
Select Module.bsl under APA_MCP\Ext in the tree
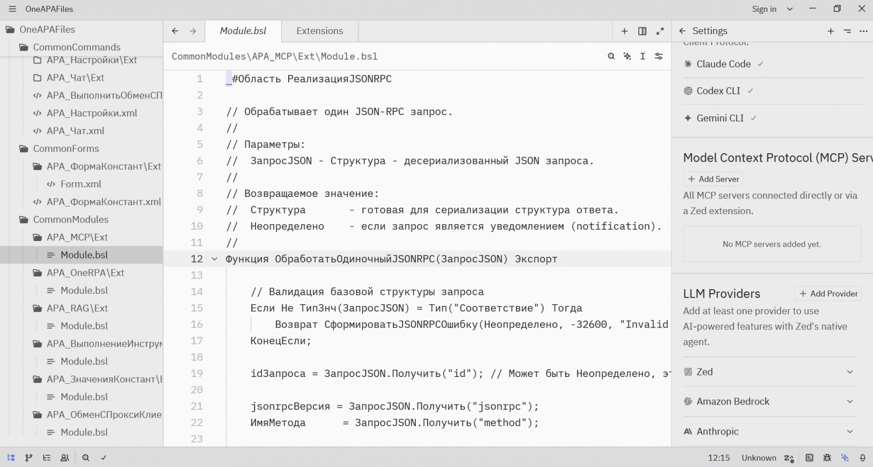(x=85, y=254)
